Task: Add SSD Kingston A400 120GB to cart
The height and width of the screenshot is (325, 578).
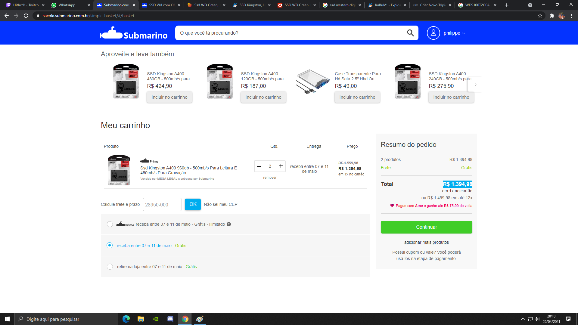Action: [x=263, y=97]
